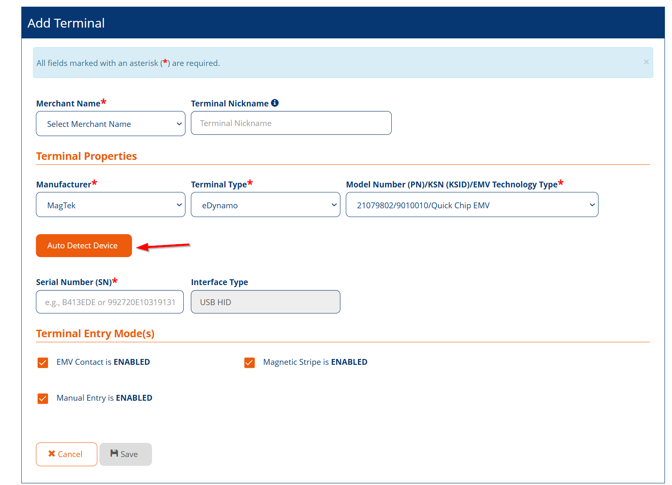Screen dimensions: 672x485
Task: Open the Terminal Type dropdown showing eDynamo
Action: pos(265,205)
